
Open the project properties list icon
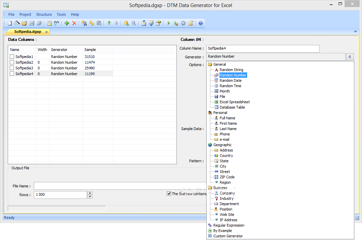(49, 23)
